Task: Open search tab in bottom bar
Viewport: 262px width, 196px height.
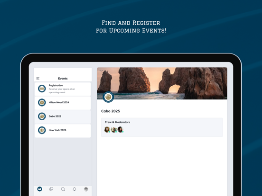Action: tap(63, 189)
